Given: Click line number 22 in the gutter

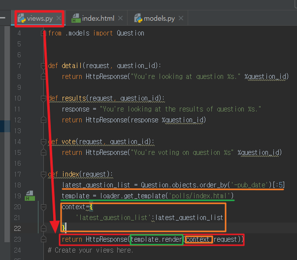Looking at the screenshot, I should [x=17, y=228].
